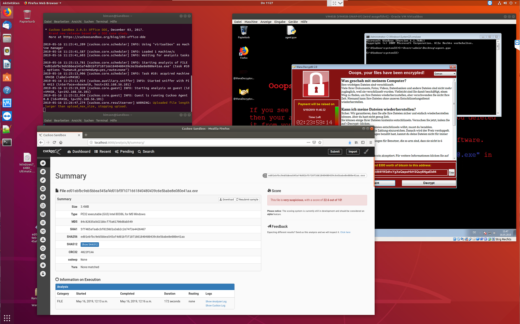Open Pending tasks in the Cuckoo navbar
520x324 pixels.
click(x=124, y=152)
